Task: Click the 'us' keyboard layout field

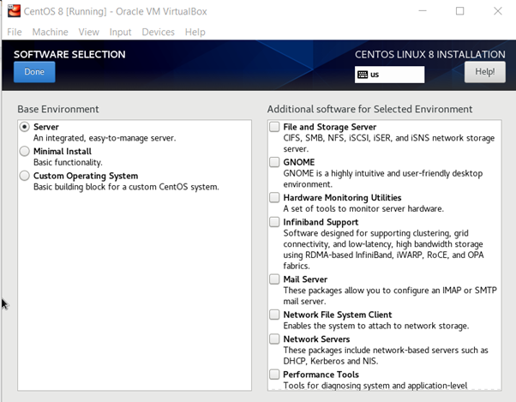Action: (396, 75)
